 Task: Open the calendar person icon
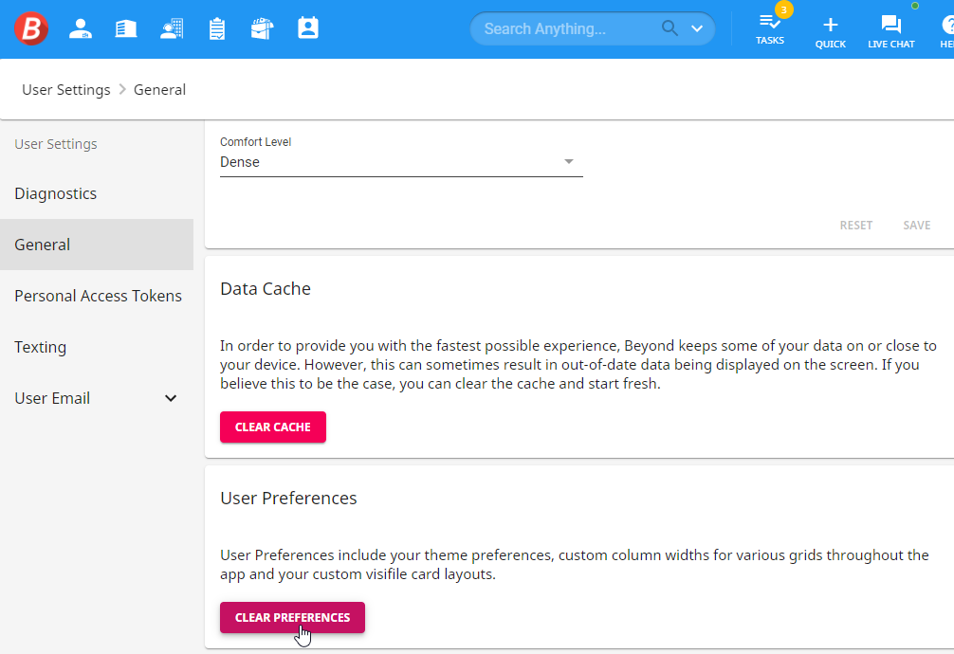308,29
